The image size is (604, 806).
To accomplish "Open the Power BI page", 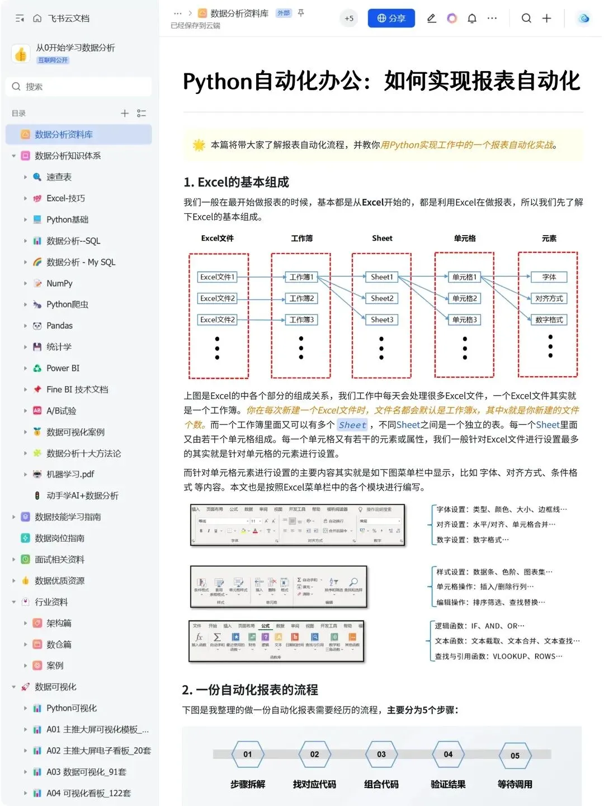I will [x=63, y=368].
